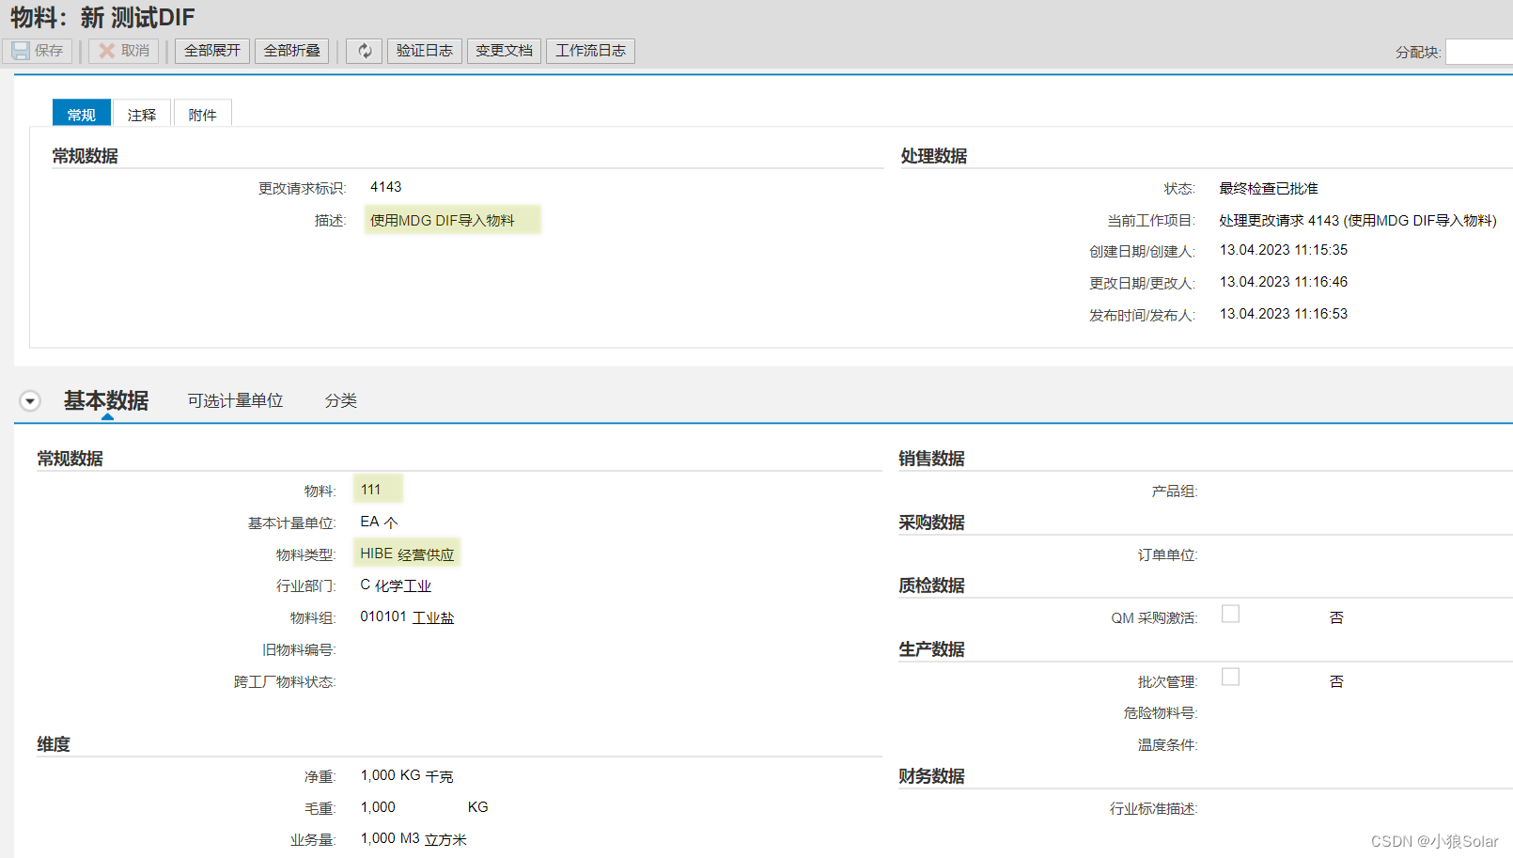Open the 变更文档 button
The width and height of the screenshot is (1513, 858).
[504, 51]
